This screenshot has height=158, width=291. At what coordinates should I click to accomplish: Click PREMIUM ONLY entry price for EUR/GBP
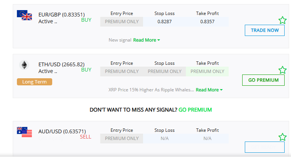[x=122, y=22]
